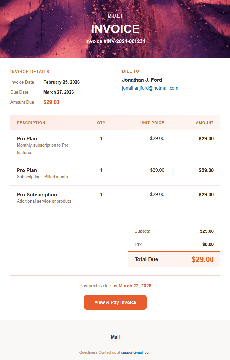This screenshot has height=360, width=230.
Task: Select the Bill To name Jonathan J. Ford
Action: 142,80
